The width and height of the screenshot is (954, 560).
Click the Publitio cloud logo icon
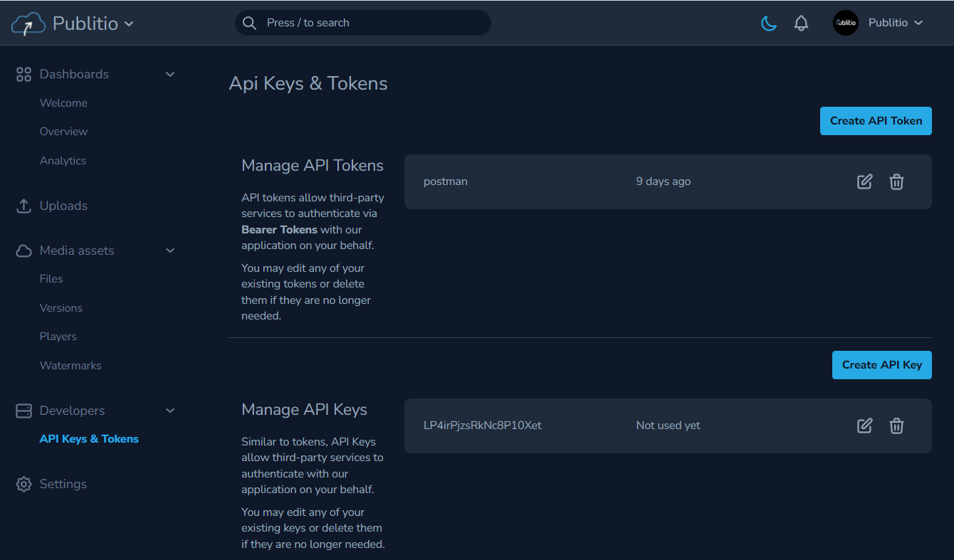click(x=28, y=23)
